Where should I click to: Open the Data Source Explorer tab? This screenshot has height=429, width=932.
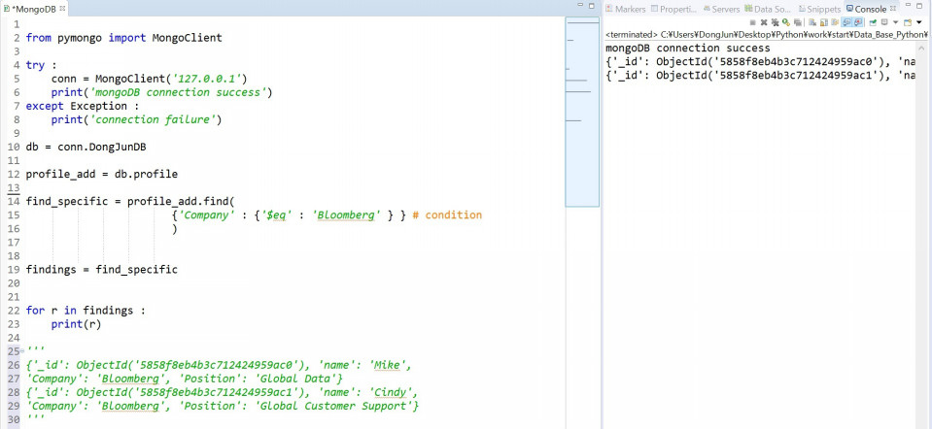[768, 9]
